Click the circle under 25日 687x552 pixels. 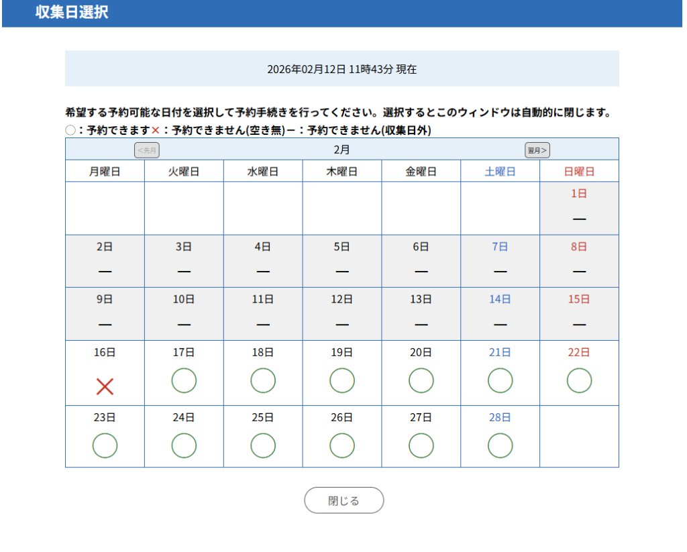tap(263, 445)
